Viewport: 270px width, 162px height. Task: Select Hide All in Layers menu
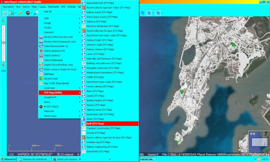(60, 12)
